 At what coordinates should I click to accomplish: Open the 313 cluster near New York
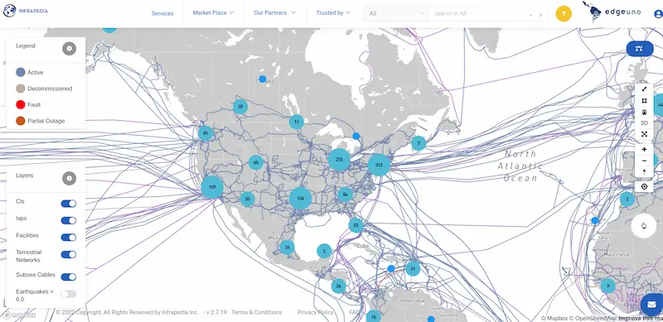click(379, 165)
